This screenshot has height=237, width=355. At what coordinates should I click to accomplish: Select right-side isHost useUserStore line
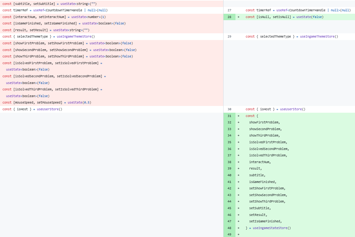click(x=275, y=109)
